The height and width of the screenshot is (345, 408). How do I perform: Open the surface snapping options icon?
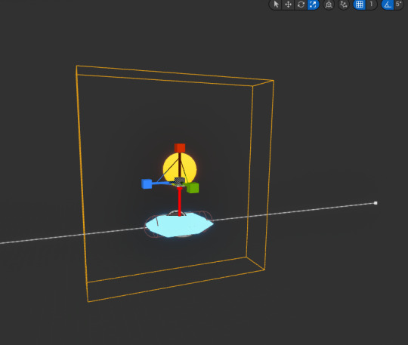(344, 5)
